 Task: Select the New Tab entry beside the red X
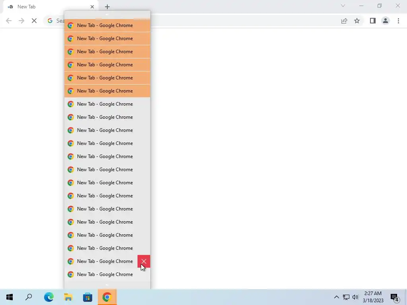[101, 261]
